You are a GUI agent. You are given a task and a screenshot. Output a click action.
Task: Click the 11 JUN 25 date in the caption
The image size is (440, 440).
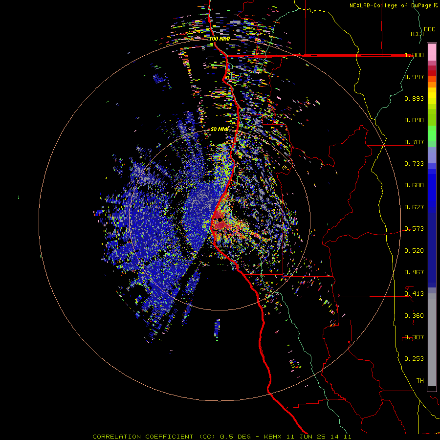click(x=306, y=437)
